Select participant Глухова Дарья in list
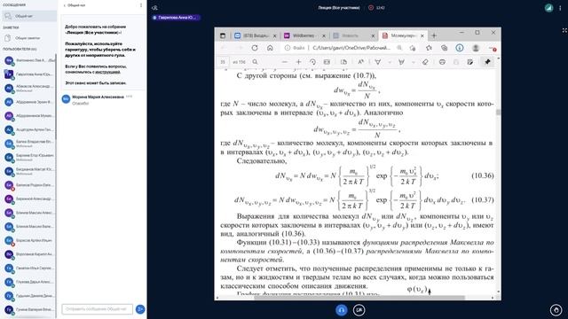 pyautogui.click(x=29, y=282)
